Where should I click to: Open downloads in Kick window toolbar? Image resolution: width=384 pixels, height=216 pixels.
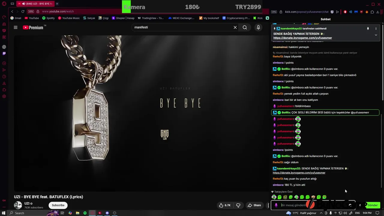point(378,12)
